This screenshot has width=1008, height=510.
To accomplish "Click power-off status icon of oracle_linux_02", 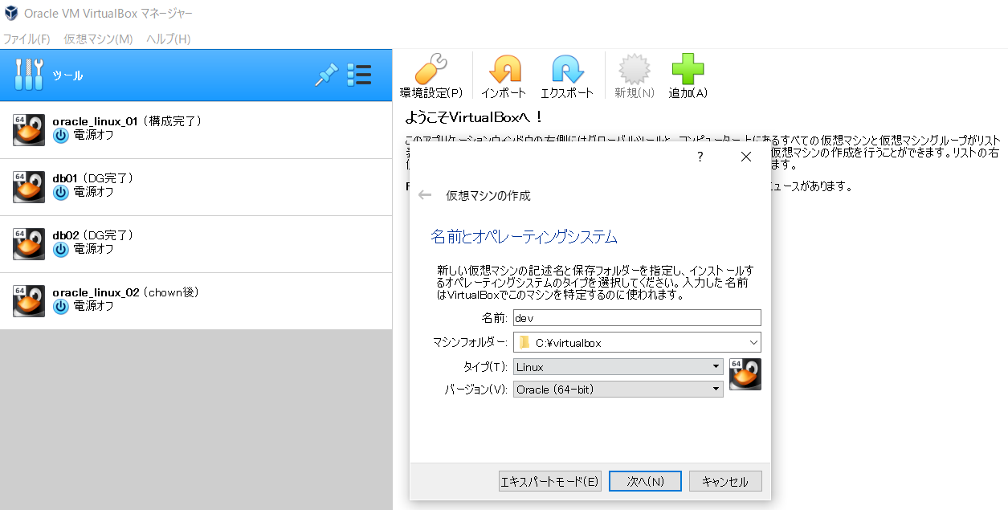I will point(60,307).
